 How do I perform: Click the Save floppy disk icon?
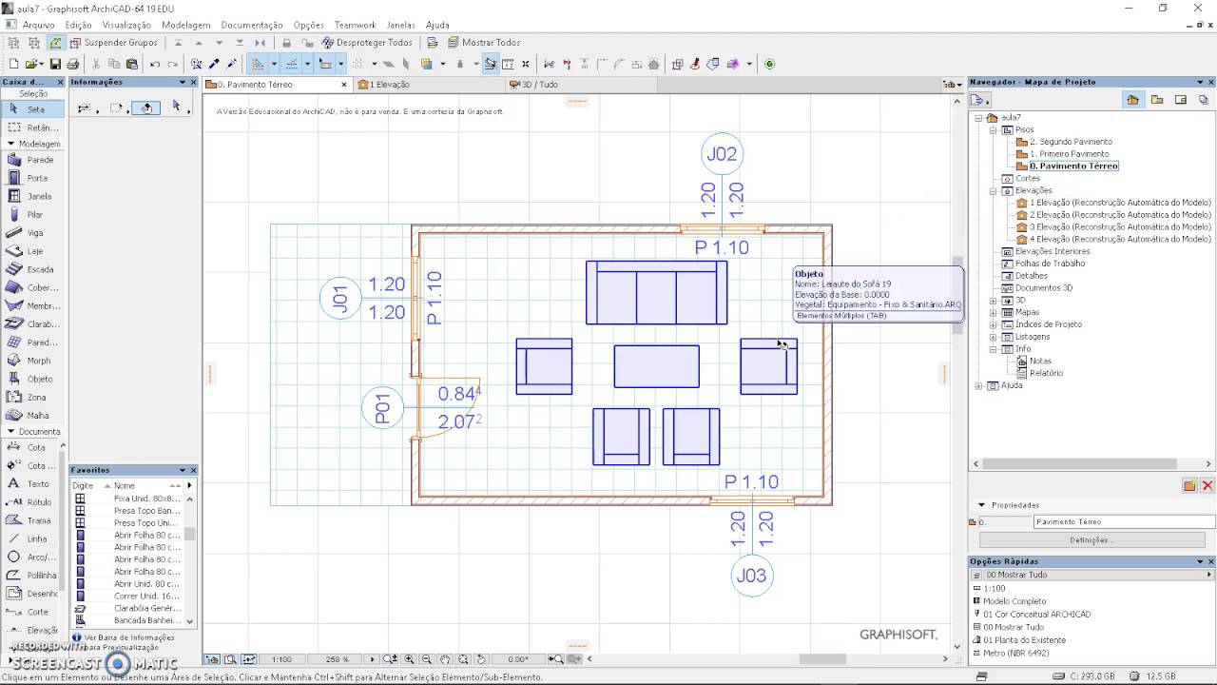(x=55, y=65)
